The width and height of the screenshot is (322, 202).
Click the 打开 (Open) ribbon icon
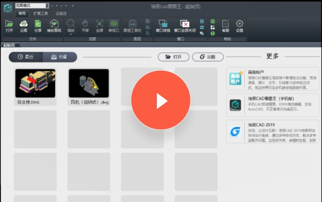coord(9,25)
